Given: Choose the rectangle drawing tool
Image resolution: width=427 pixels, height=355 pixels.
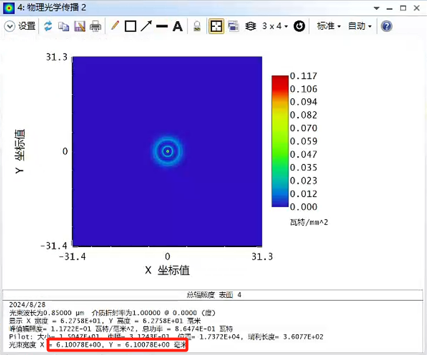Looking at the screenshot, I should [x=130, y=26].
